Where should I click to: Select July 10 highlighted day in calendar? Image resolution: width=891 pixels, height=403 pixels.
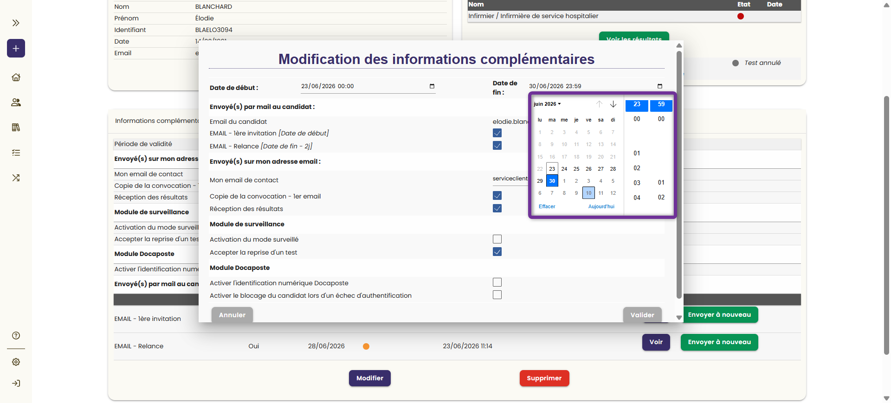(x=588, y=193)
